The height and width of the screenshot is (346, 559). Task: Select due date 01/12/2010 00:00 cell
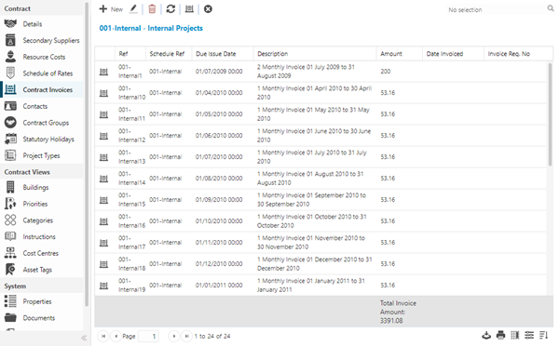click(223, 264)
